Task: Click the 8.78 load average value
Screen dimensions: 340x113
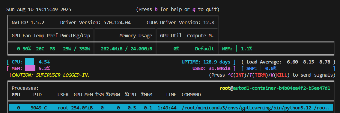Action: [325, 62]
